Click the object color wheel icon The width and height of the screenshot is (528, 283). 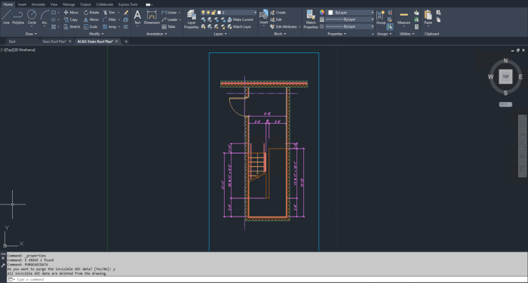tap(322, 13)
